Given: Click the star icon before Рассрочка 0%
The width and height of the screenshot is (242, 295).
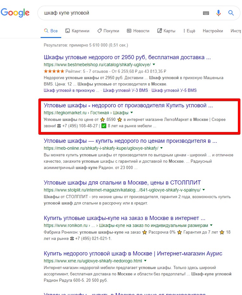Looking at the screenshot, I should click(145, 232).
